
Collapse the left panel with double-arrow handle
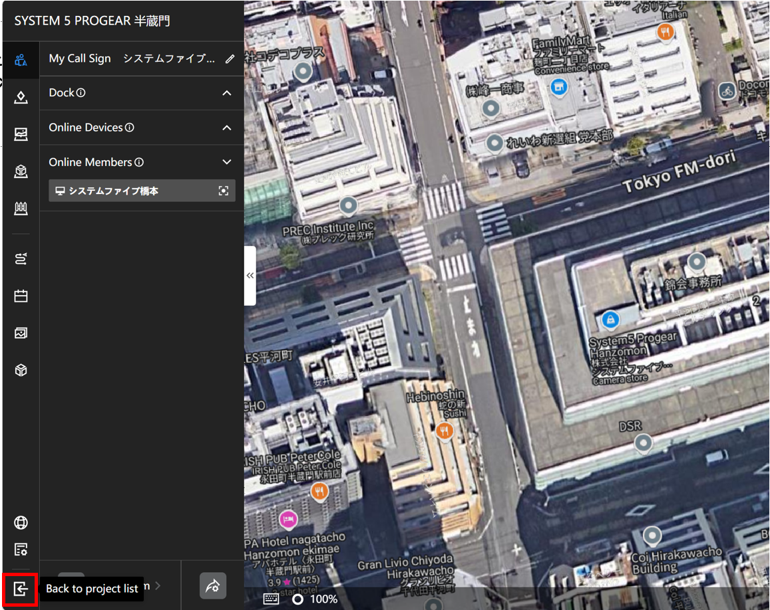tap(250, 276)
